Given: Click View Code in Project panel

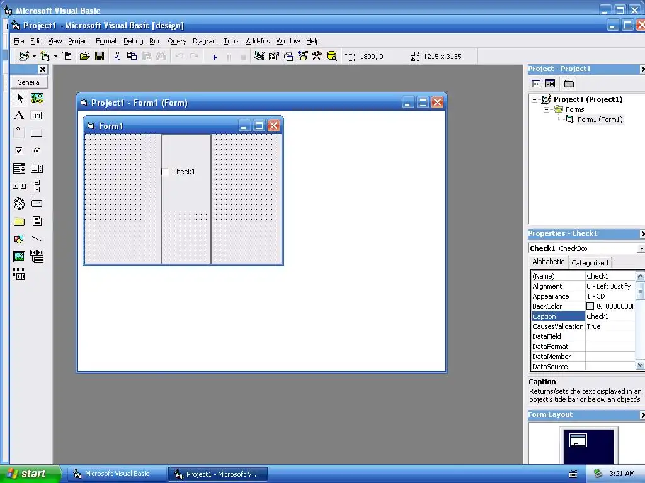Looking at the screenshot, I should (x=536, y=84).
